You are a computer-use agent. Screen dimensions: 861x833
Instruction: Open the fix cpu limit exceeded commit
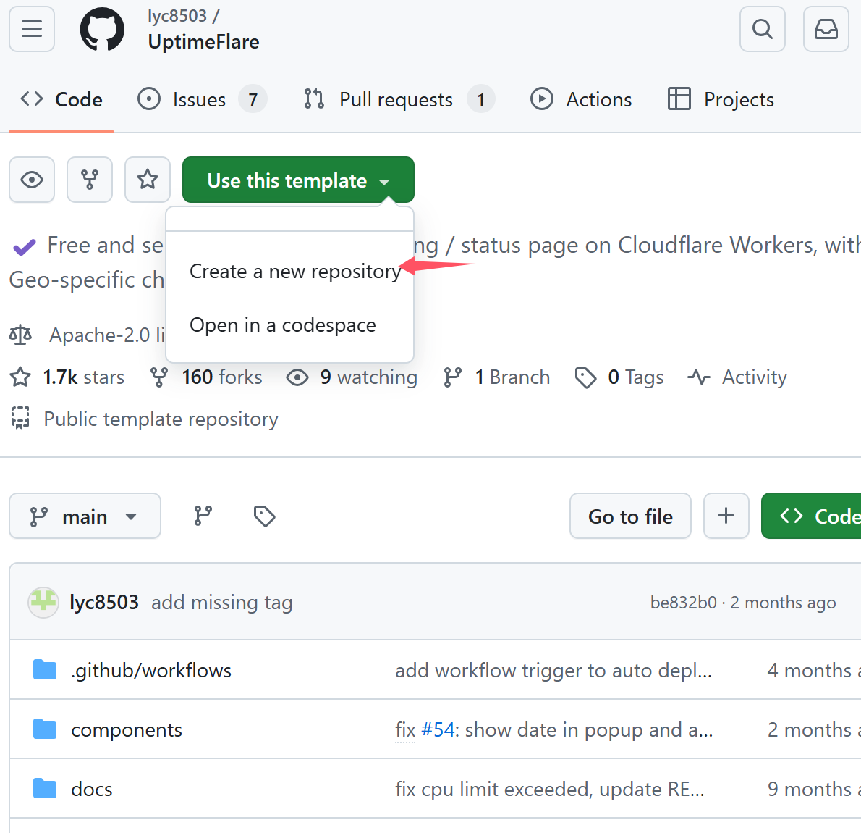550,789
